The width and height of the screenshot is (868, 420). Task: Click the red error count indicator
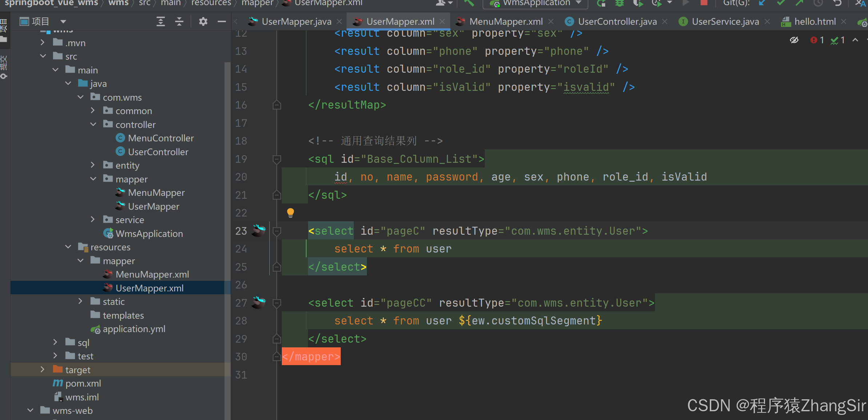point(817,40)
